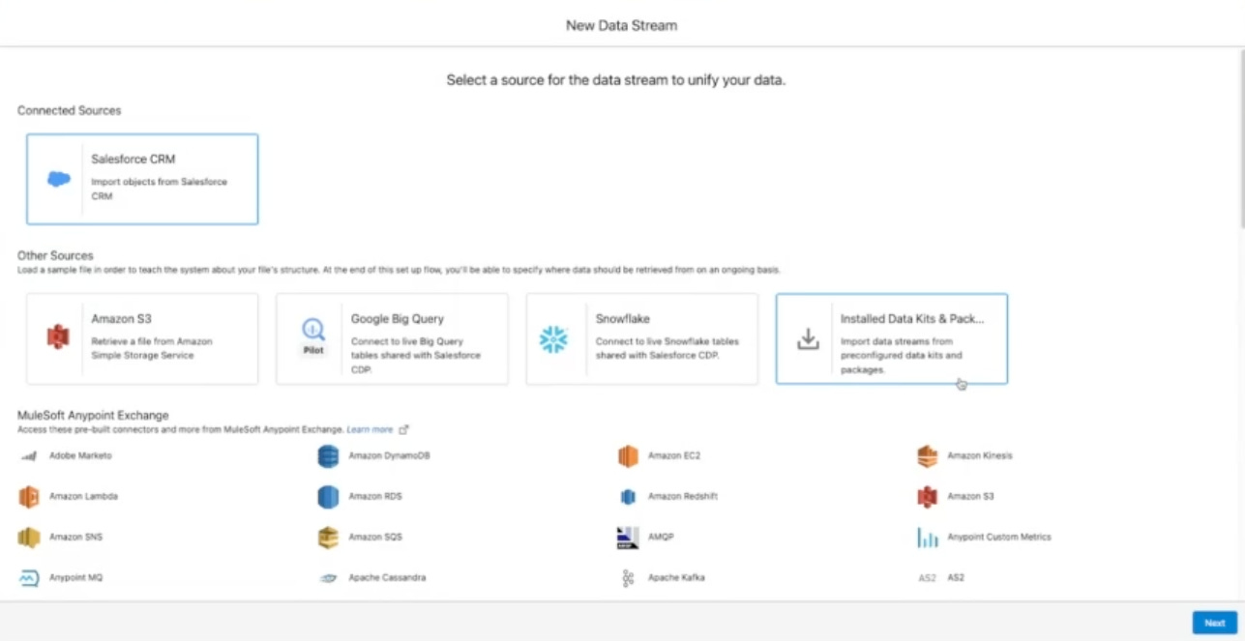Click the Amazon SNS connector icon
Image resolution: width=1245 pixels, height=641 pixels.
point(29,538)
